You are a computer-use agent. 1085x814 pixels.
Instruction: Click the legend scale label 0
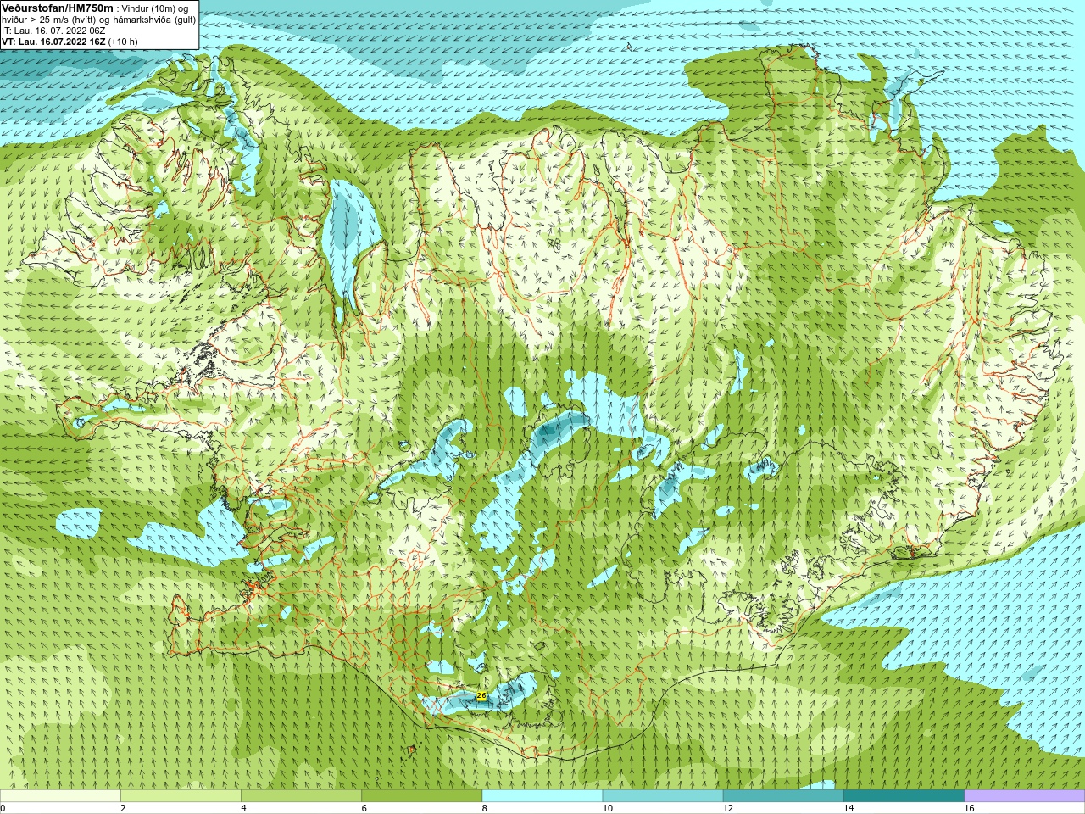[x=3, y=808]
